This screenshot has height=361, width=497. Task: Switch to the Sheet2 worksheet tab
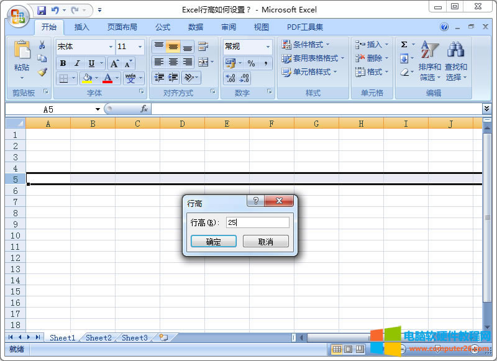98,337
